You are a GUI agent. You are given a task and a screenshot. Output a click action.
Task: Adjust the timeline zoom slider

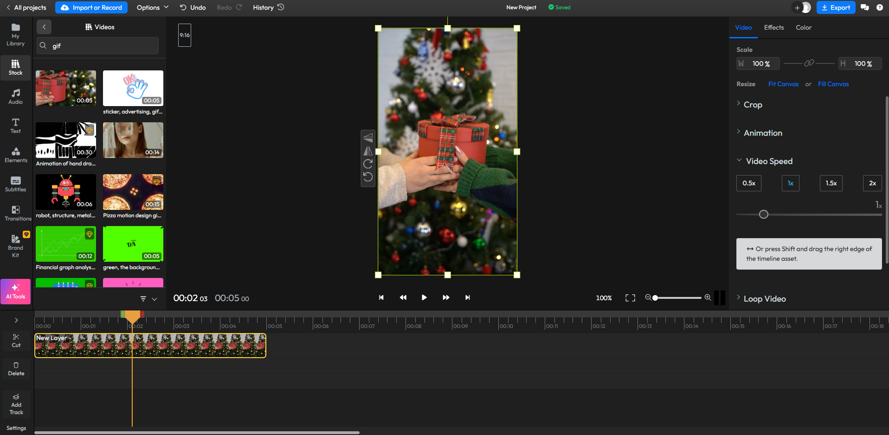coord(678,298)
